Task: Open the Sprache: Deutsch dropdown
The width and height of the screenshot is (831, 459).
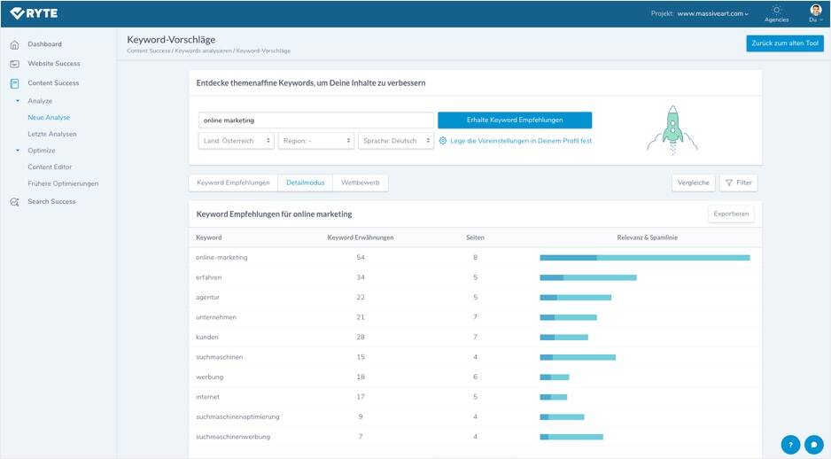Action: (396, 141)
